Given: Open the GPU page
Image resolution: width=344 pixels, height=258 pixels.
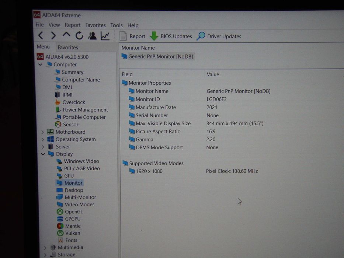Looking at the screenshot, I should point(65,176).
